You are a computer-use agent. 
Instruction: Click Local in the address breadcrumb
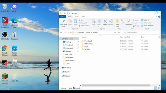coord(88,33)
